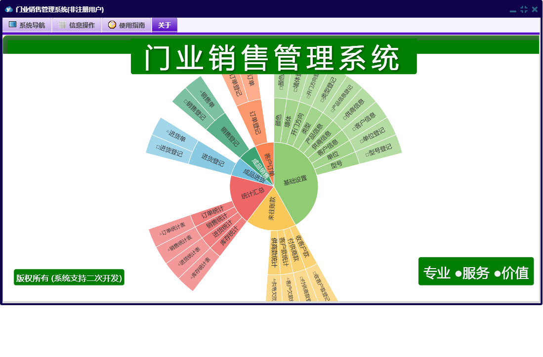Screen dimensions: 543x357
Task: Click the △库存统计表 outer segment
Action: (201, 268)
